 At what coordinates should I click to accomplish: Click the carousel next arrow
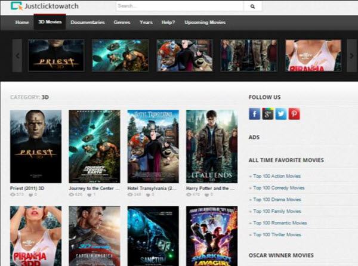click(352, 55)
